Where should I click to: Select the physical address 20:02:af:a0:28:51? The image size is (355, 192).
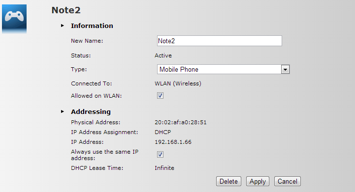tap(180, 122)
